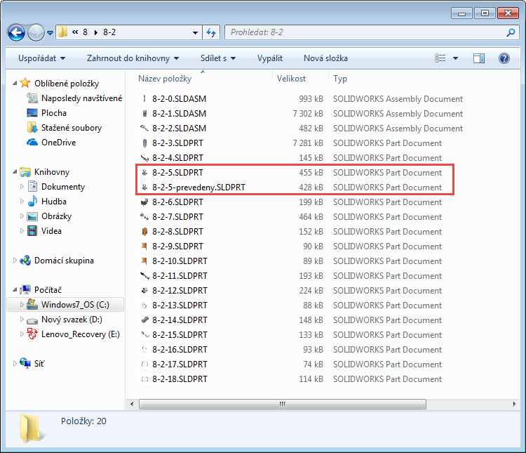Select Hudba music note icon
This screenshot has width=526, height=453.
tap(32, 202)
